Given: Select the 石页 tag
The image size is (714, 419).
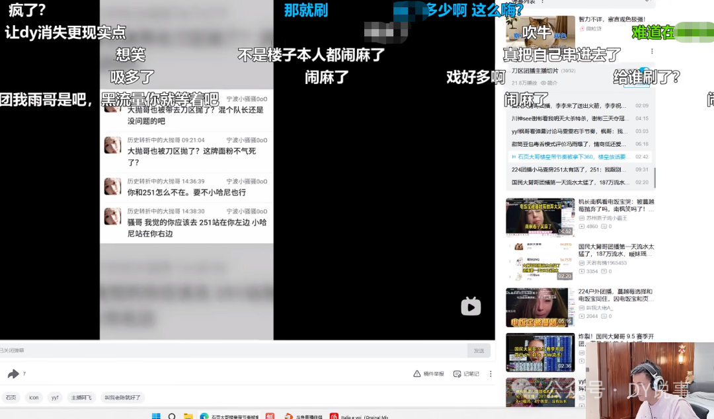Looking at the screenshot, I should pyautogui.click(x=11, y=398).
